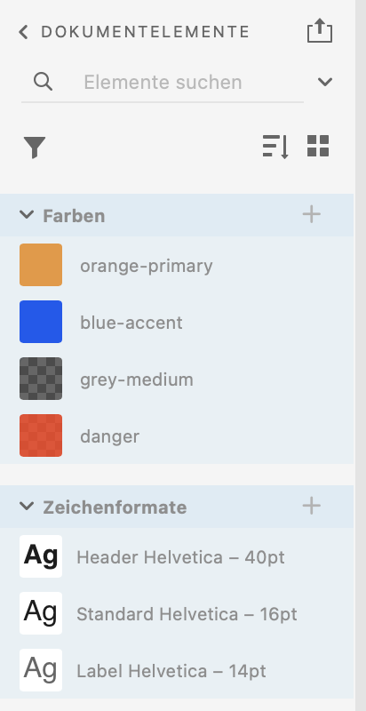Click the back arrow beside Dokumentelemente

click(24, 32)
